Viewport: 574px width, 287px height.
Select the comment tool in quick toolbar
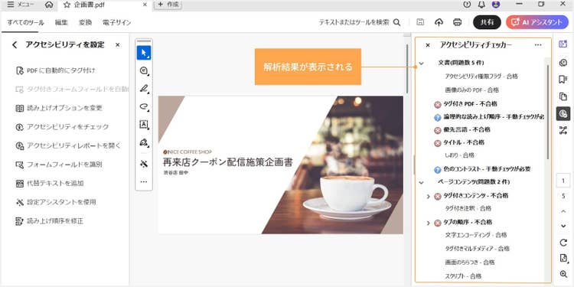[144, 70]
